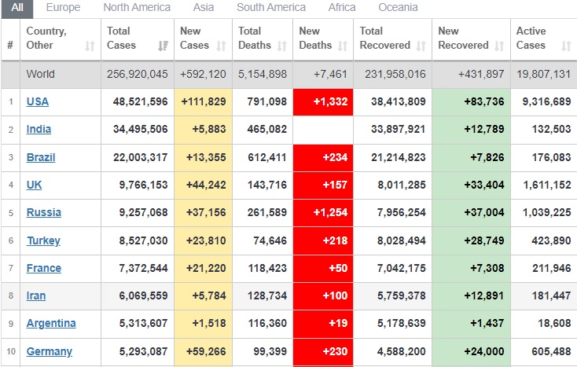Open the Germany country link

click(x=49, y=351)
